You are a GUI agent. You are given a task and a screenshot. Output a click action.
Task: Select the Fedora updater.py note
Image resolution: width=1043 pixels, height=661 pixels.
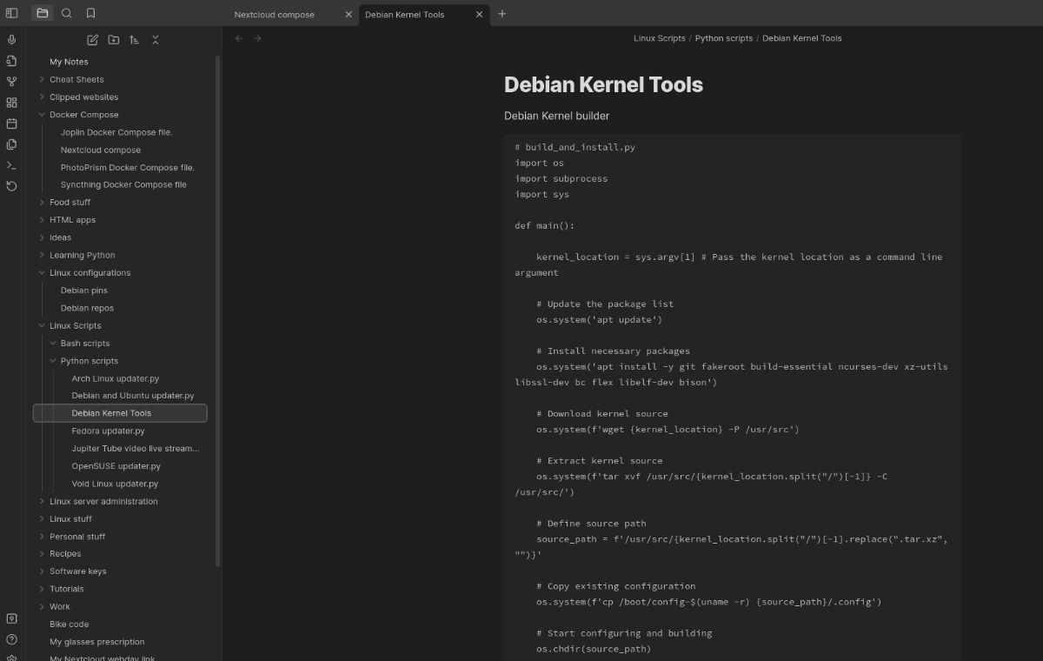[x=108, y=431]
